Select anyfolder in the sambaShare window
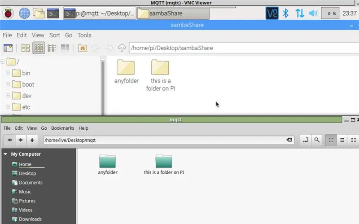359x224 pixels. click(126, 72)
